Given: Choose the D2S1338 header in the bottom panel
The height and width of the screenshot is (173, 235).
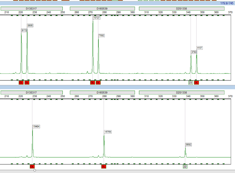Looking at the screenshot, I should [x=181, y=92].
